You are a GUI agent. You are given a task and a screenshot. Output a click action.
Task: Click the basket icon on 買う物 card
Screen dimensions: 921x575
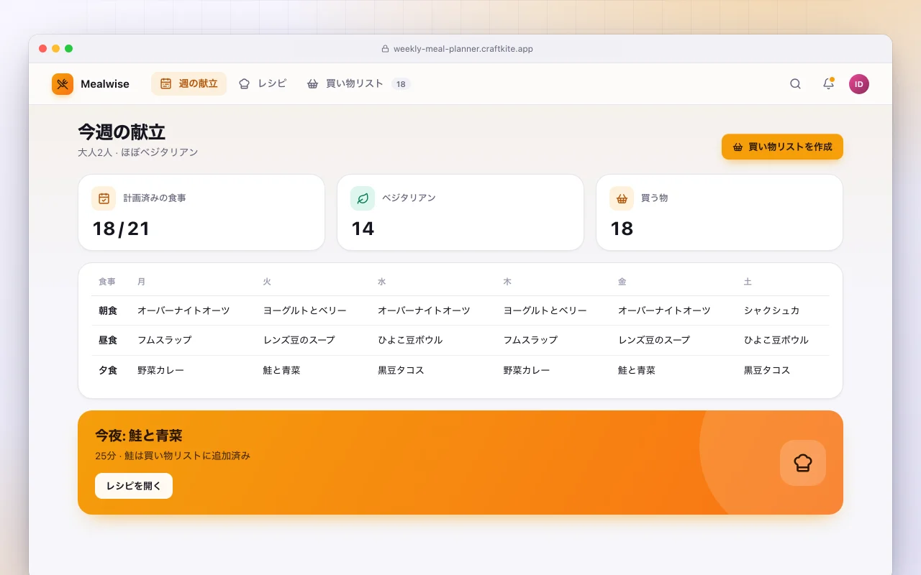pos(622,198)
